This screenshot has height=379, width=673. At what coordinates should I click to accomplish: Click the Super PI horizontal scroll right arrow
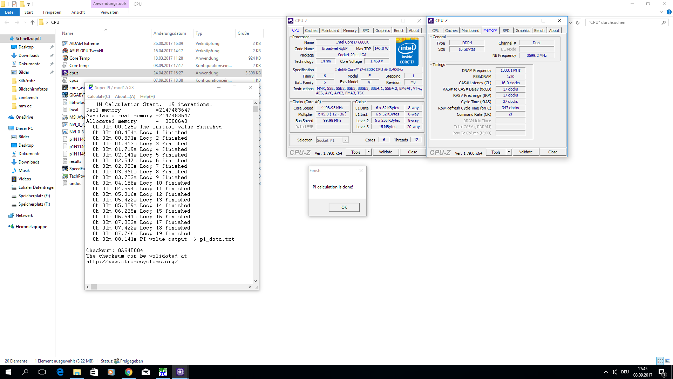(x=250, y=287)
